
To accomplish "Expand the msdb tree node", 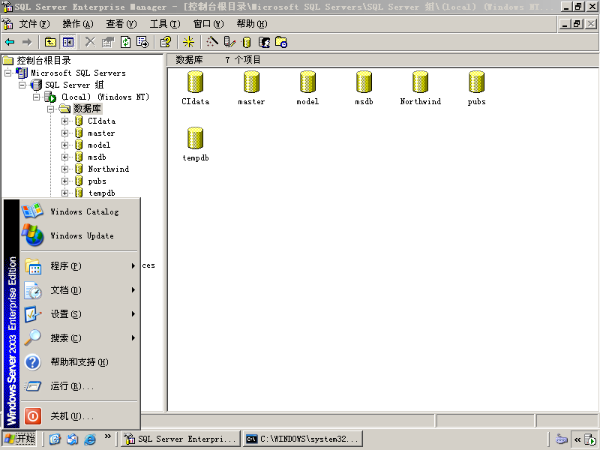I will [x=64, y=157].
